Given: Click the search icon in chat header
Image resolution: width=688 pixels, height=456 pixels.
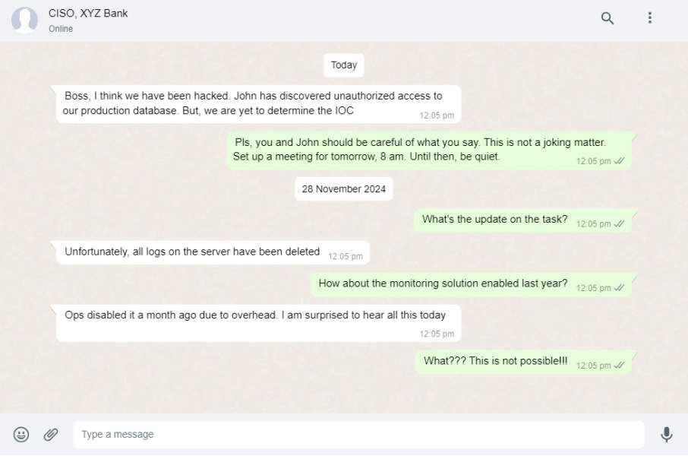Looking at the screenshot, I should [608, 18].
